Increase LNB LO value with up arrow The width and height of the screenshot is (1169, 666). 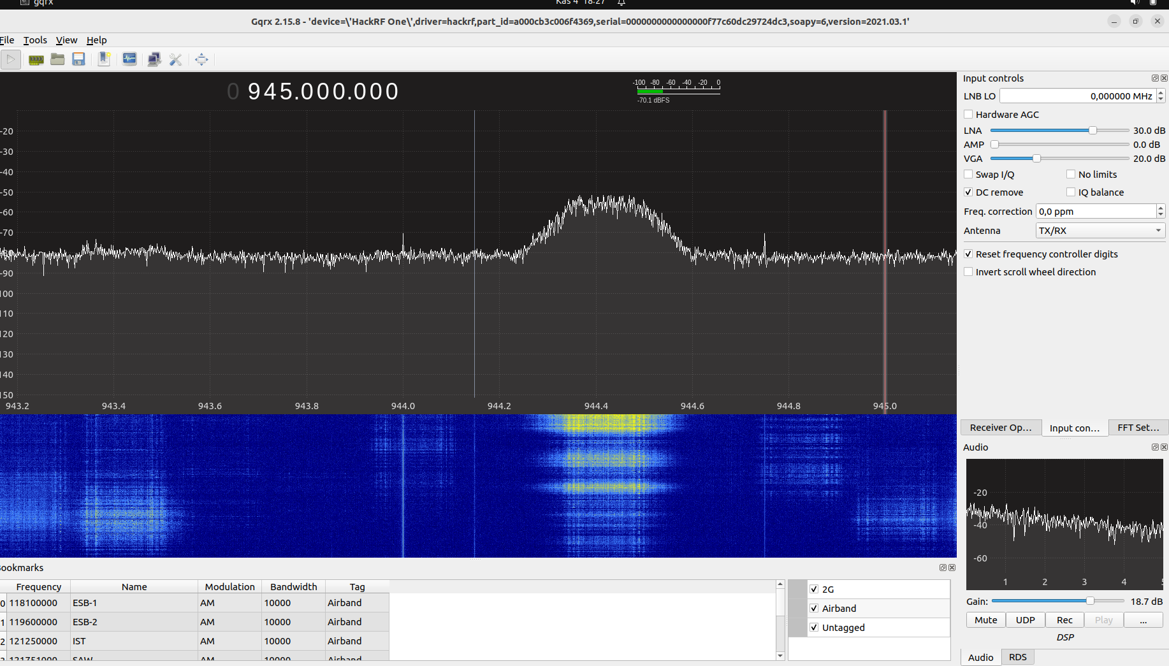point(1161,92)
